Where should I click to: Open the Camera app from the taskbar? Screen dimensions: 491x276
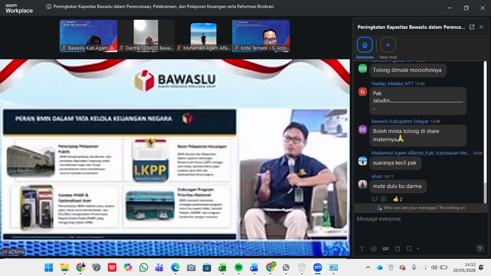pos(191,268)
